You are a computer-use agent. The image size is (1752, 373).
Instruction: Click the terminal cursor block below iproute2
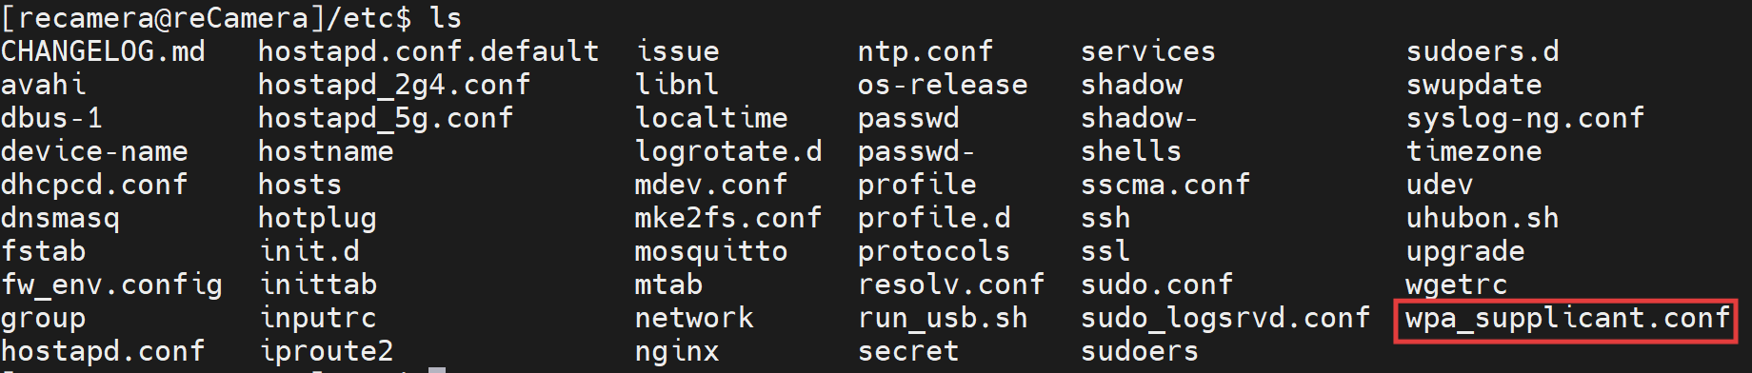click(437, 369)
